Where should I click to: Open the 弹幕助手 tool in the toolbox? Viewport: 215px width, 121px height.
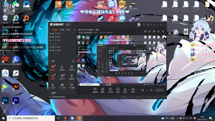tap(53, 68)
